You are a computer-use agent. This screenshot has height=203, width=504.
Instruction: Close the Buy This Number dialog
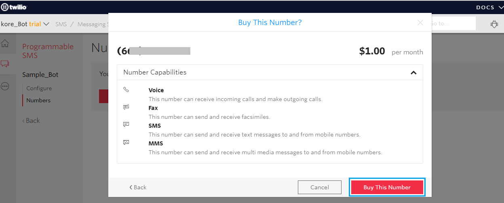click(420, 23)
